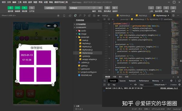Select the first purple save slot with date

(27, 58)
